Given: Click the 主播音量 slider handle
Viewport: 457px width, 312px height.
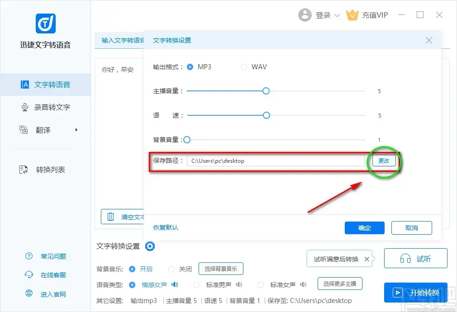Looking at the screenshot, I should [266, 91].
